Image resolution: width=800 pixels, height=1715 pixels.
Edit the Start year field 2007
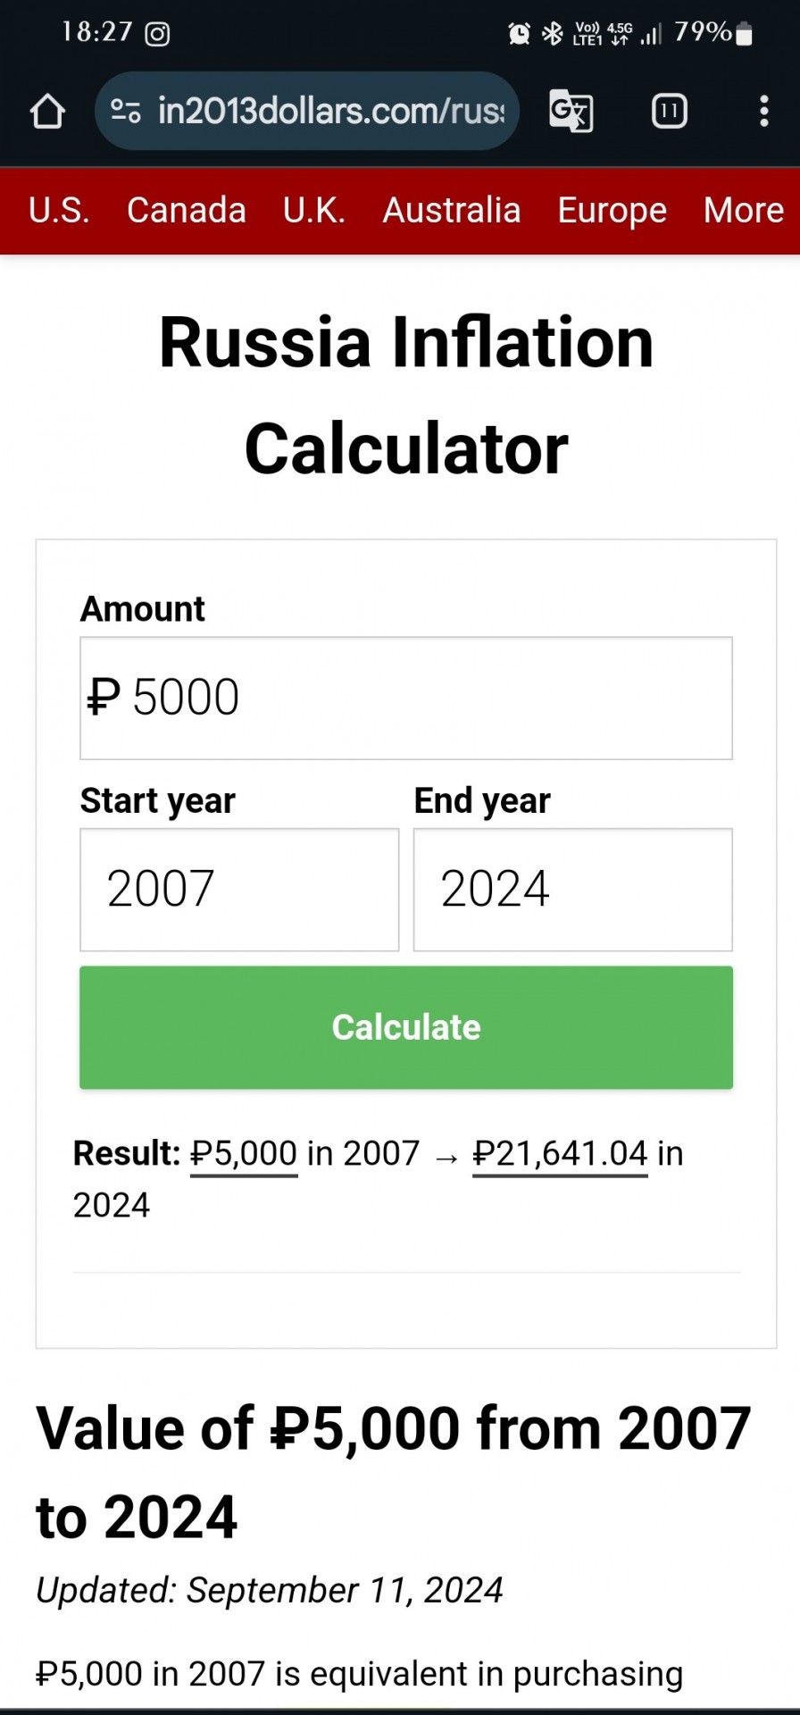[x=239, y=890]
